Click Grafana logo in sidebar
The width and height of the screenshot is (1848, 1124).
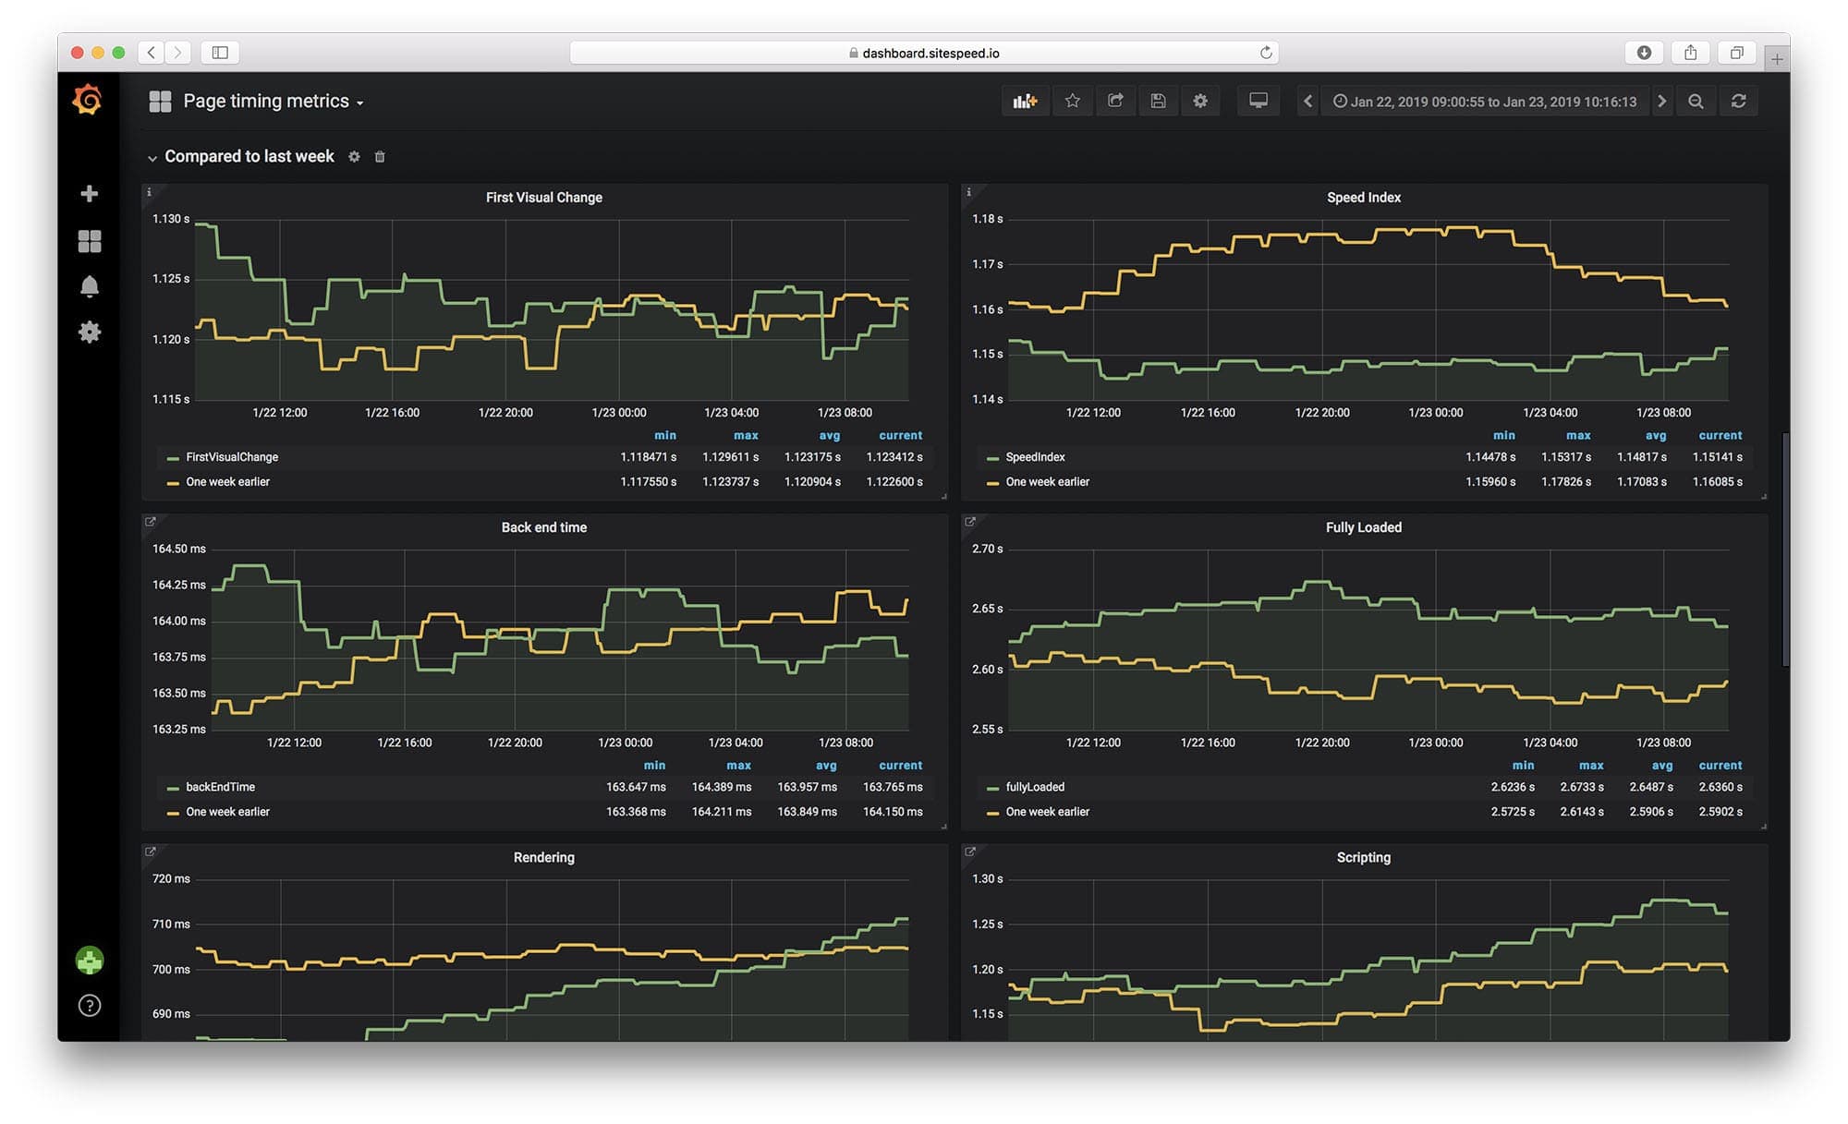[x=88, y=100]
